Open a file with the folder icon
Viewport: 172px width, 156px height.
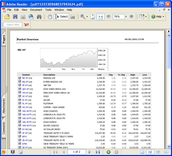tap(7, 17)
